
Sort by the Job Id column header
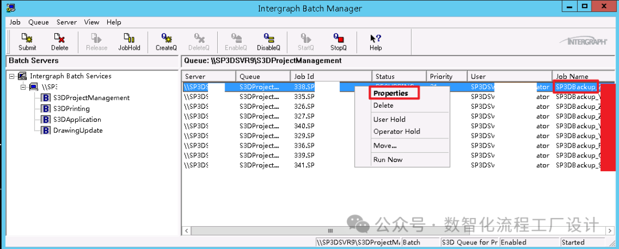[331, 77]
